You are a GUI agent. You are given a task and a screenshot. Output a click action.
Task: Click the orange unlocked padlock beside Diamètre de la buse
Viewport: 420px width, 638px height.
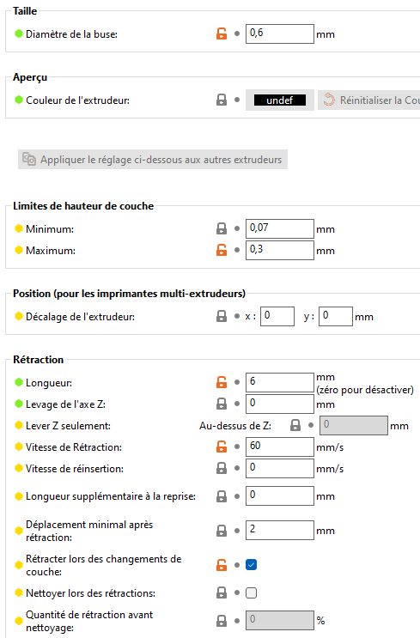pos(222,33)
